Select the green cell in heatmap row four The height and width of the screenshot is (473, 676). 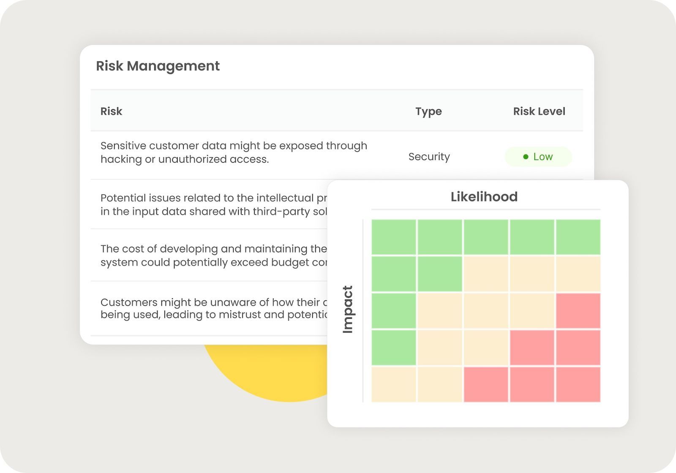(x=394, y=348)
